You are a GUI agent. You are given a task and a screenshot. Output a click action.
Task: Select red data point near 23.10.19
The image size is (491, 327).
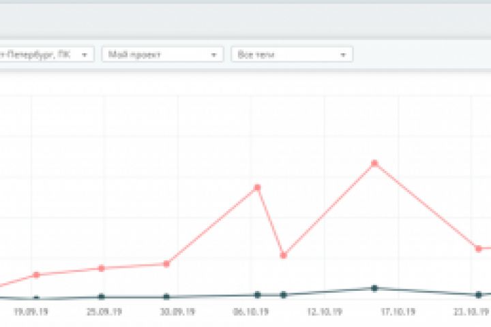pyautogui.click(x=479, y=249)
